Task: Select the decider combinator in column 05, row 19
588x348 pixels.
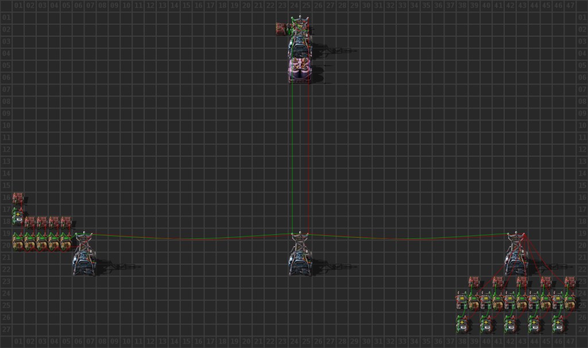Action: (66, 242)
